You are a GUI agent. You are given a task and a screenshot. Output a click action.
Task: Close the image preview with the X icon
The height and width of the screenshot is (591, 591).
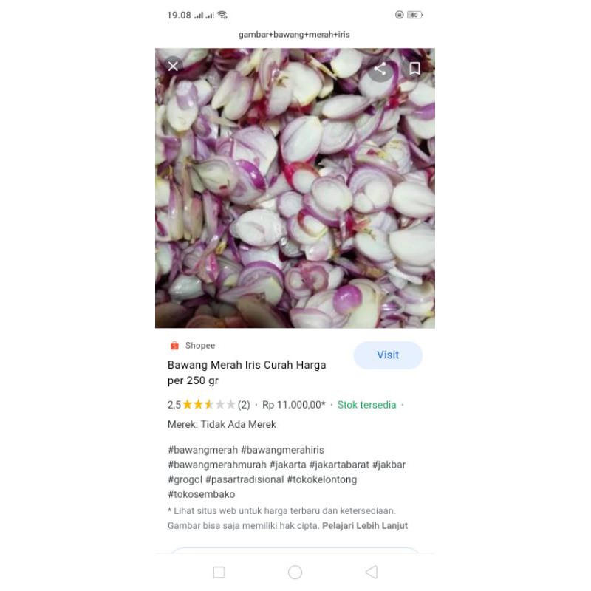tap(173, 66)
